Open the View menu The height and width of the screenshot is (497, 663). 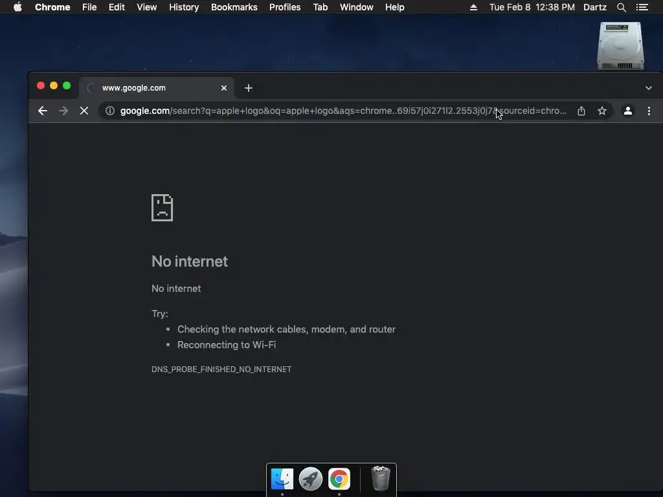(x=147, y=7)
